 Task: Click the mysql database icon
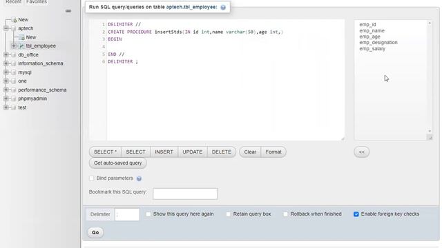(14, 72)
